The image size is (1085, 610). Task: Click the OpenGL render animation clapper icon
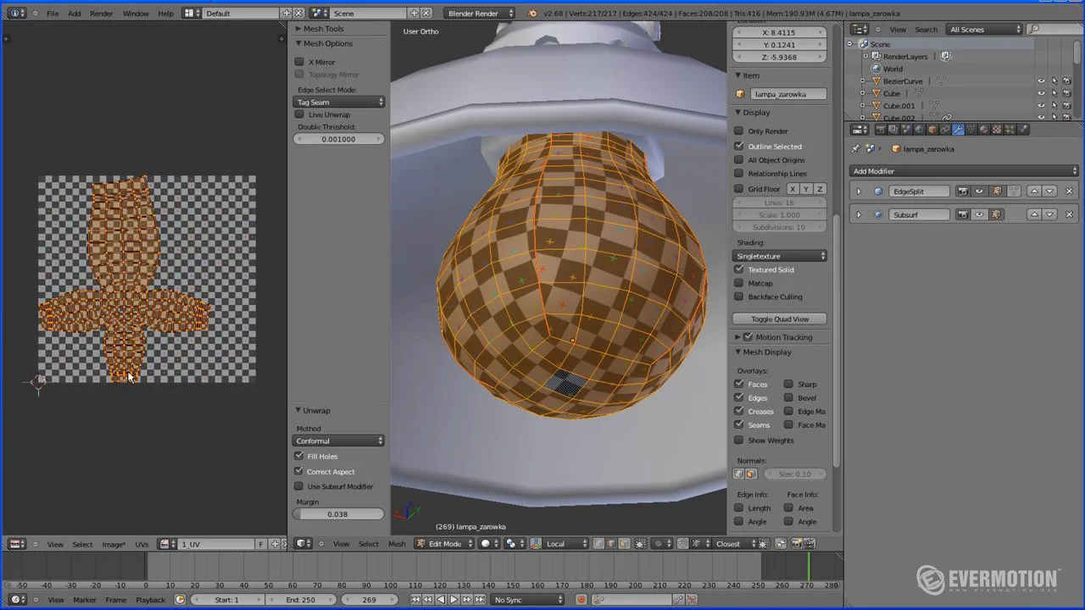809,543
